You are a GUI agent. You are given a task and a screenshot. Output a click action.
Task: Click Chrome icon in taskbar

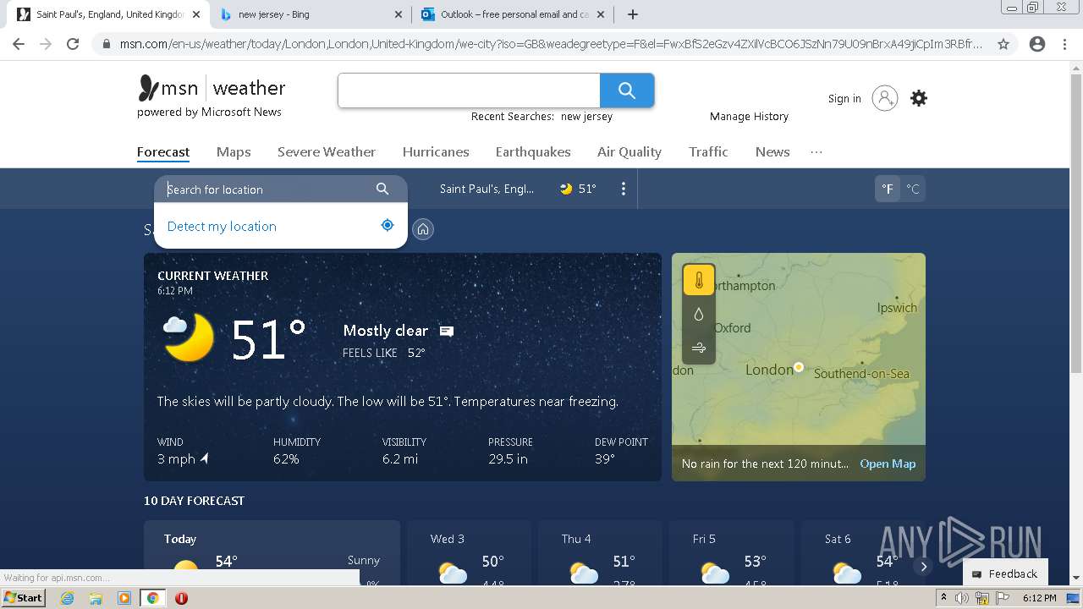tap(152, 598)
